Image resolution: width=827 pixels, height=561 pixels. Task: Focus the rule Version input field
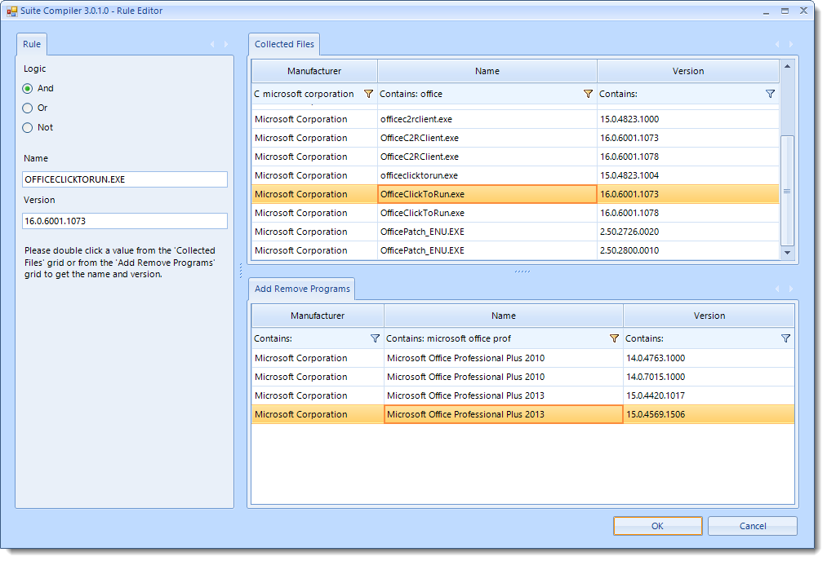[125, 221]
